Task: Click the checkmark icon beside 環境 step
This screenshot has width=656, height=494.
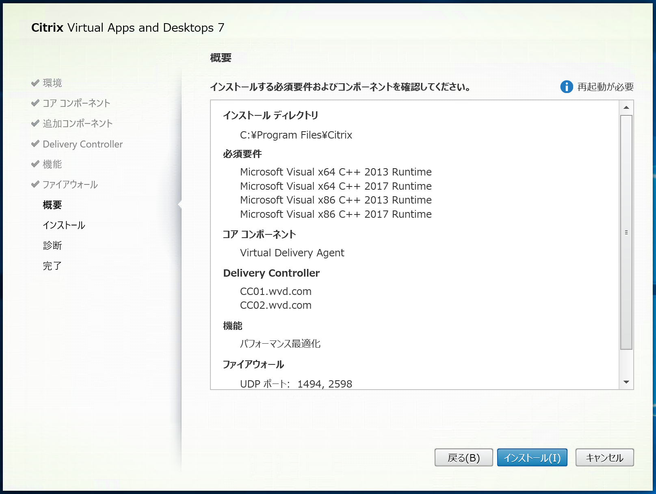Action: point(35,82)
